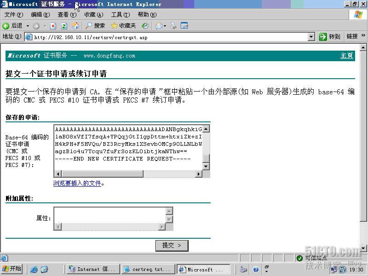Click the 属性 textarea scroll-up arrow
Screen dimensions: 368x276
pos(169,211)
